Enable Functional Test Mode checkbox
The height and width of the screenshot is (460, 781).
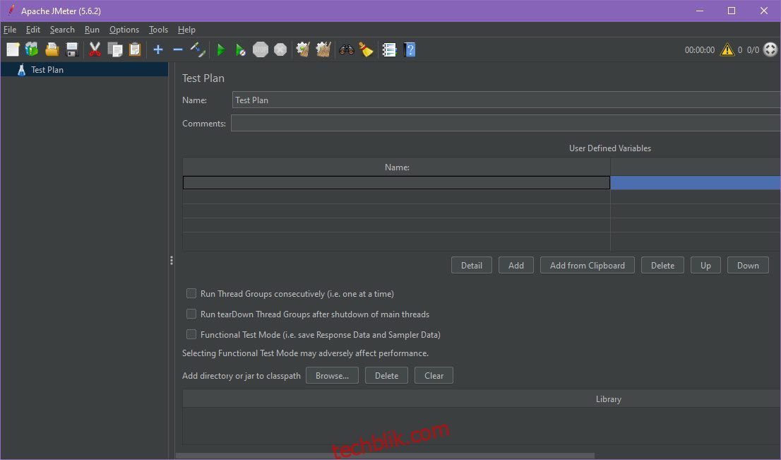pos(191,334)
